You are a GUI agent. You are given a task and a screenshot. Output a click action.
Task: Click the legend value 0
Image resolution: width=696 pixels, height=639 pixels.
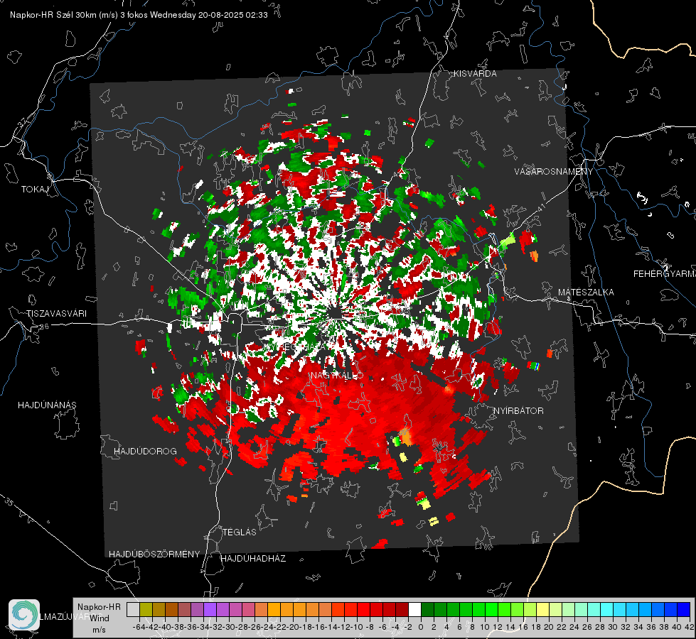pos(421,627)
